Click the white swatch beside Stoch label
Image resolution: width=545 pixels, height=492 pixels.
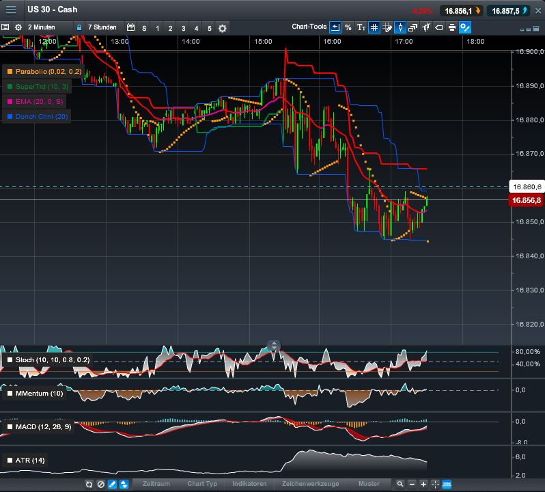10,360
